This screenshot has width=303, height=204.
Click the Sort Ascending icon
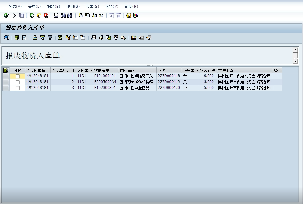point(35,38)
